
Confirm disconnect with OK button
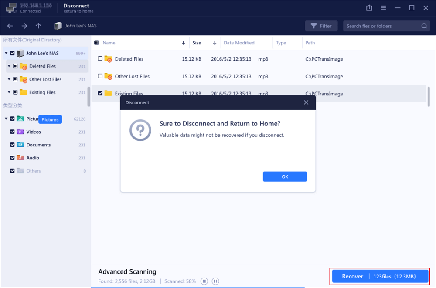point(285,176)
